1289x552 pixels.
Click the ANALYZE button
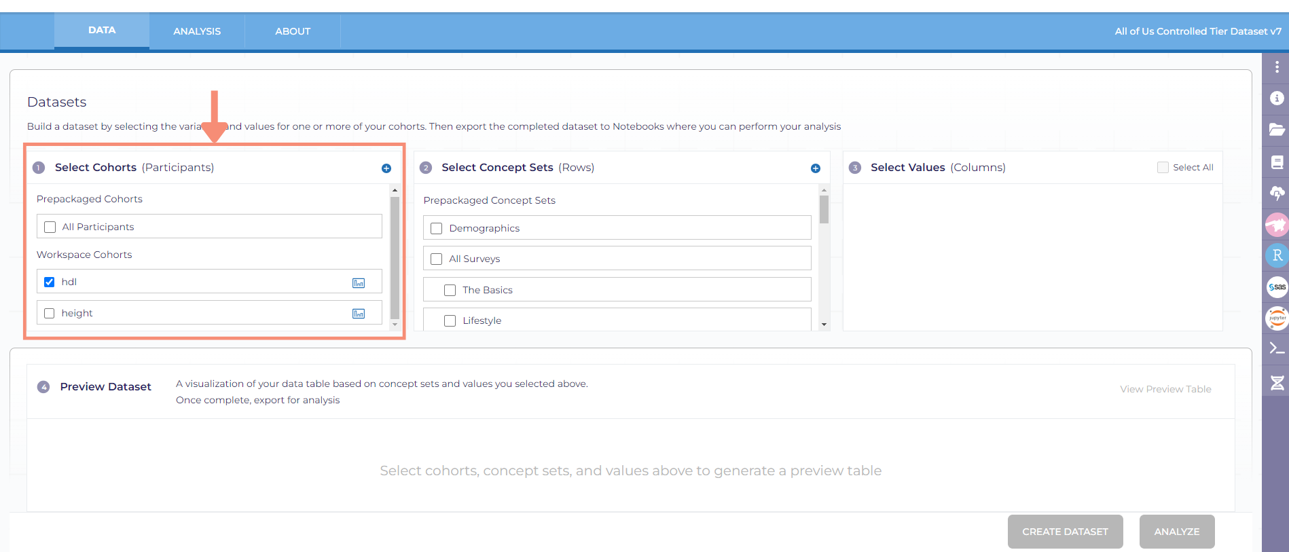click(x=1177, y=532)
